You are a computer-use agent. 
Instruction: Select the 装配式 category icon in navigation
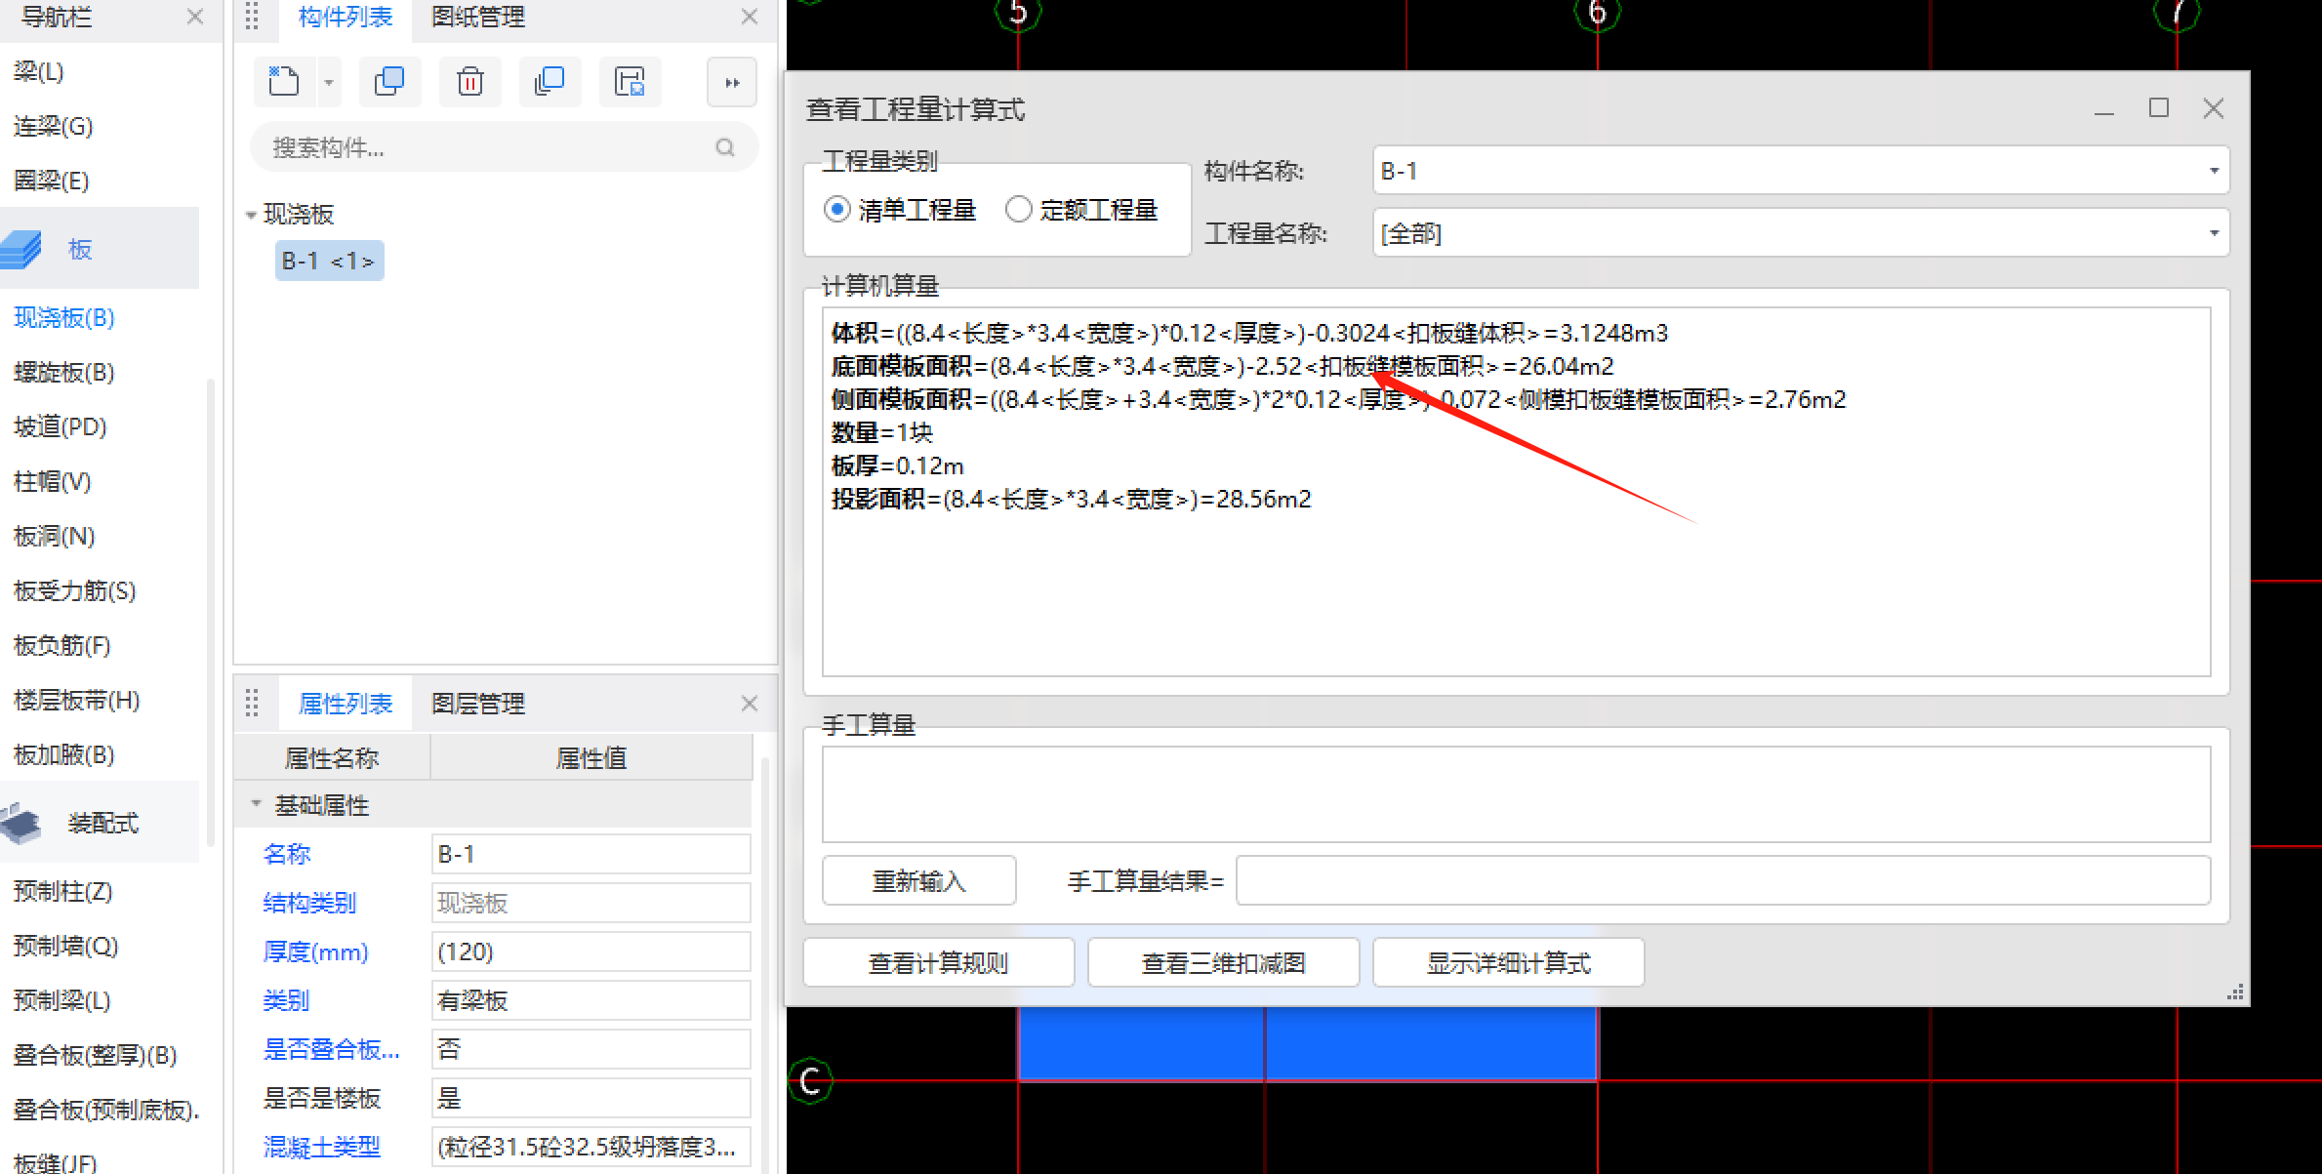(21, 823)
